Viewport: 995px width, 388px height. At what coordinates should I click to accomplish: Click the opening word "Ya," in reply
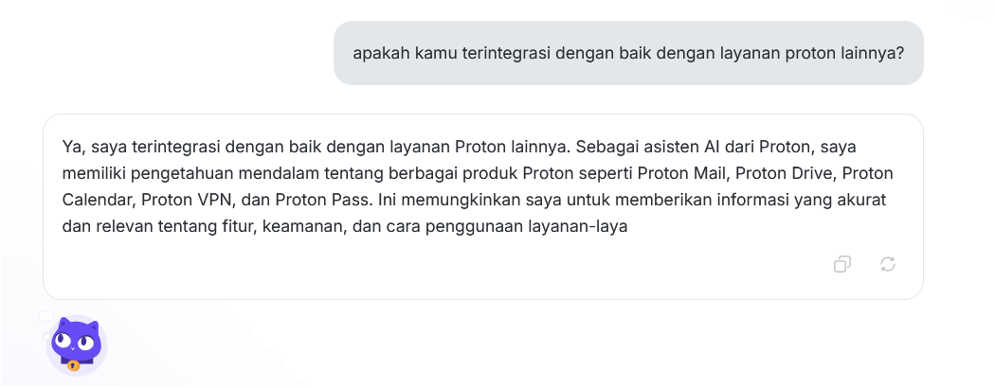(74, 147)
